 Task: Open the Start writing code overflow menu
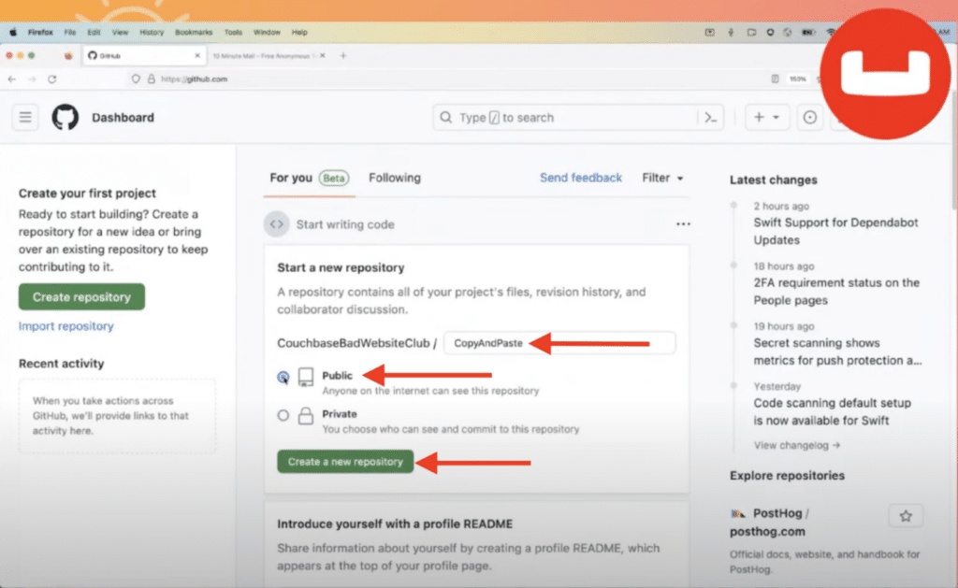(x=683, y=223)
